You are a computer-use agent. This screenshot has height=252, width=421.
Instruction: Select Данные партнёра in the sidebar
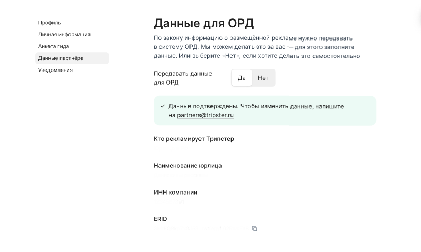(x=61, y=58)
